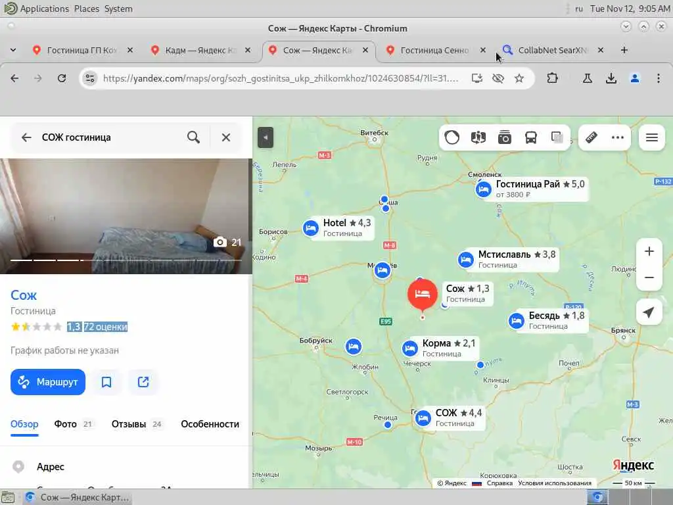
Task: Open the circular traffic layer icon
Action: click(x=452, y=137)
